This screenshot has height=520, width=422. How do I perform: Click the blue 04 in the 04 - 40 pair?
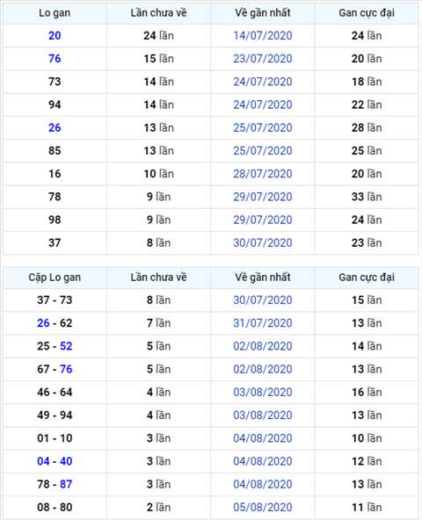[x=43, y=461]
